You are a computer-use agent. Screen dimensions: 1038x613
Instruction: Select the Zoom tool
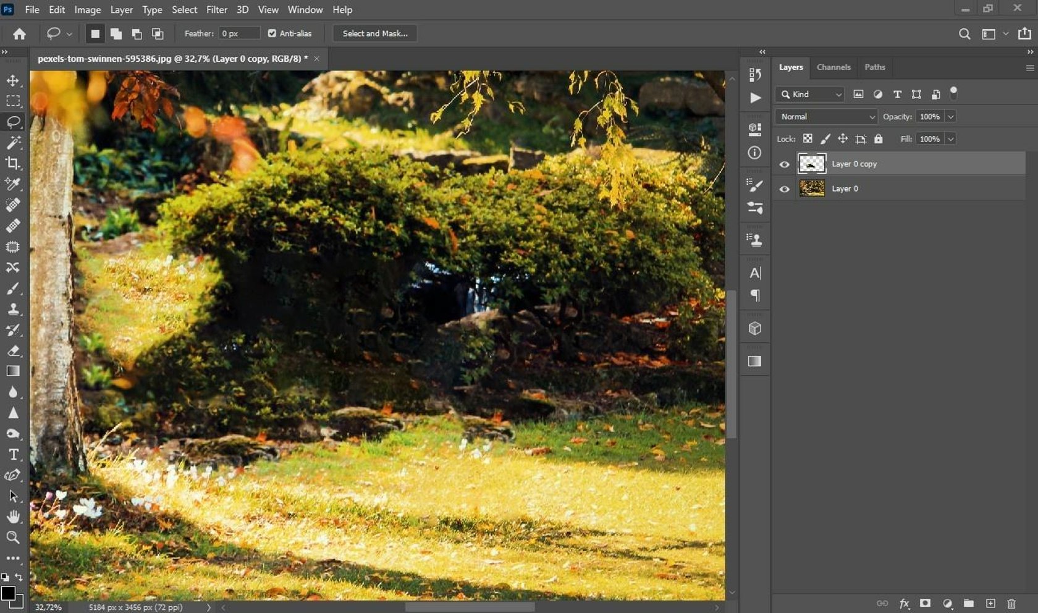point(14,538)
